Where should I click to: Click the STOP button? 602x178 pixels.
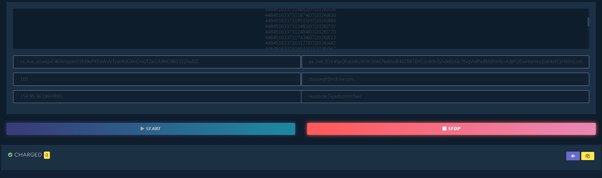[x=451, y=129]
